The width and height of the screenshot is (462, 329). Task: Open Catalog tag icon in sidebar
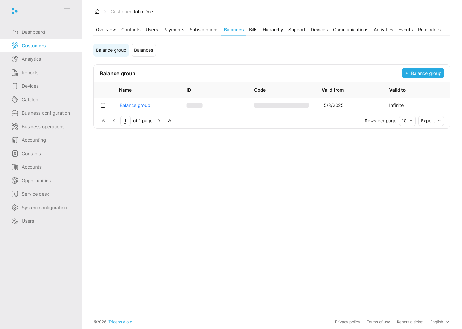click(x=15, y=100)
